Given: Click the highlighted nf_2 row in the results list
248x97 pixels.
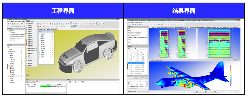Looking at the screenshot, I should (x=136, y=63).
